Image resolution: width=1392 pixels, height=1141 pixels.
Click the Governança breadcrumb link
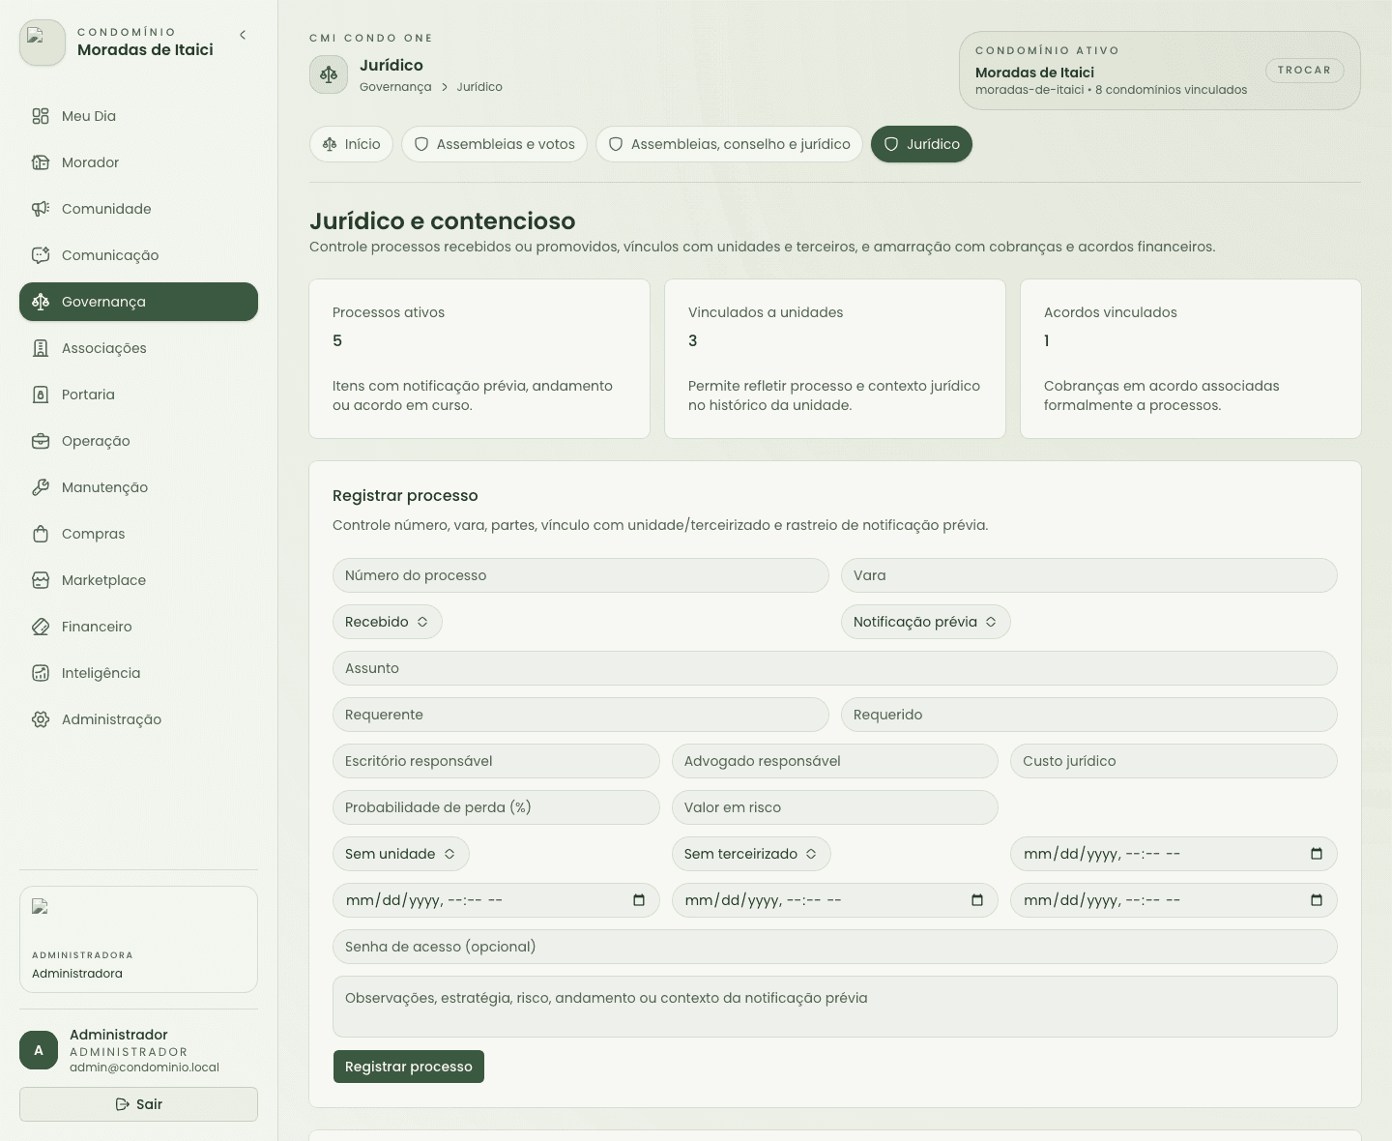tap(395, 87)
